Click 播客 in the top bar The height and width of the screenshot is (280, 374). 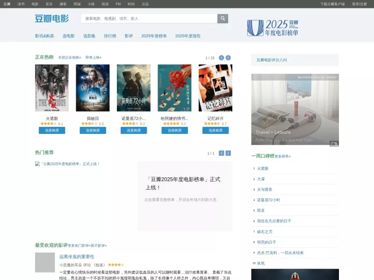(63, 4)
